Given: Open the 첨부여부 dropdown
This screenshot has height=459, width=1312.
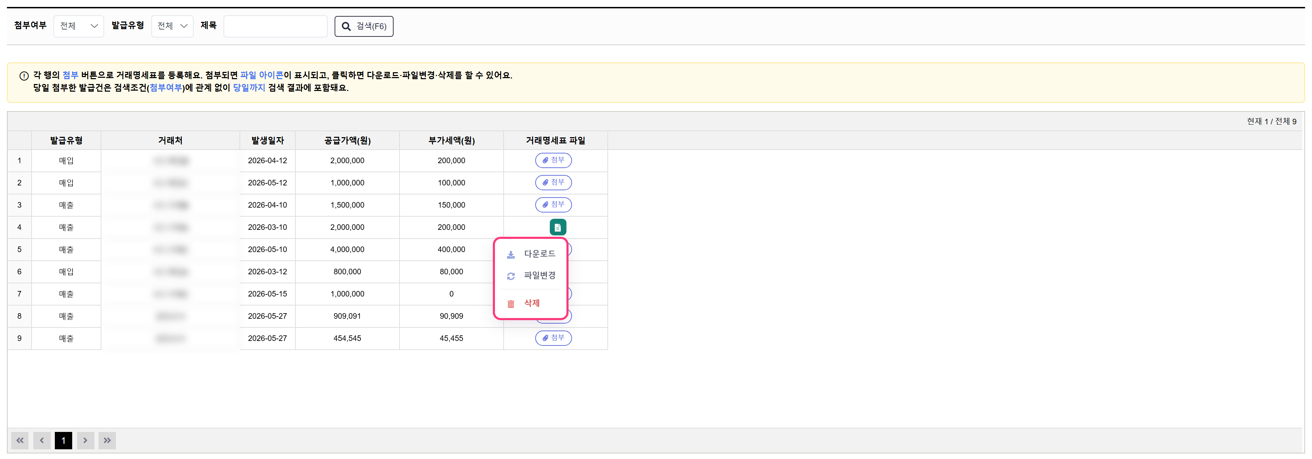Looking at the screenshot, I should coord(78,26).
